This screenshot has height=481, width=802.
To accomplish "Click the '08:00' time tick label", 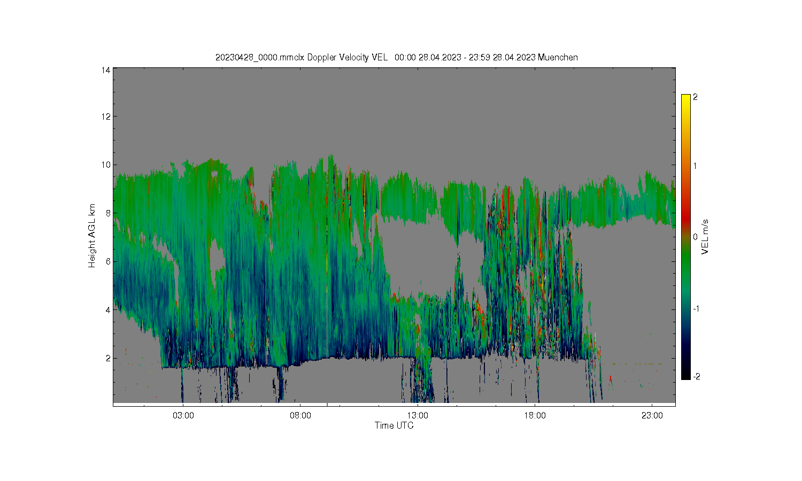I will point(300,416).
